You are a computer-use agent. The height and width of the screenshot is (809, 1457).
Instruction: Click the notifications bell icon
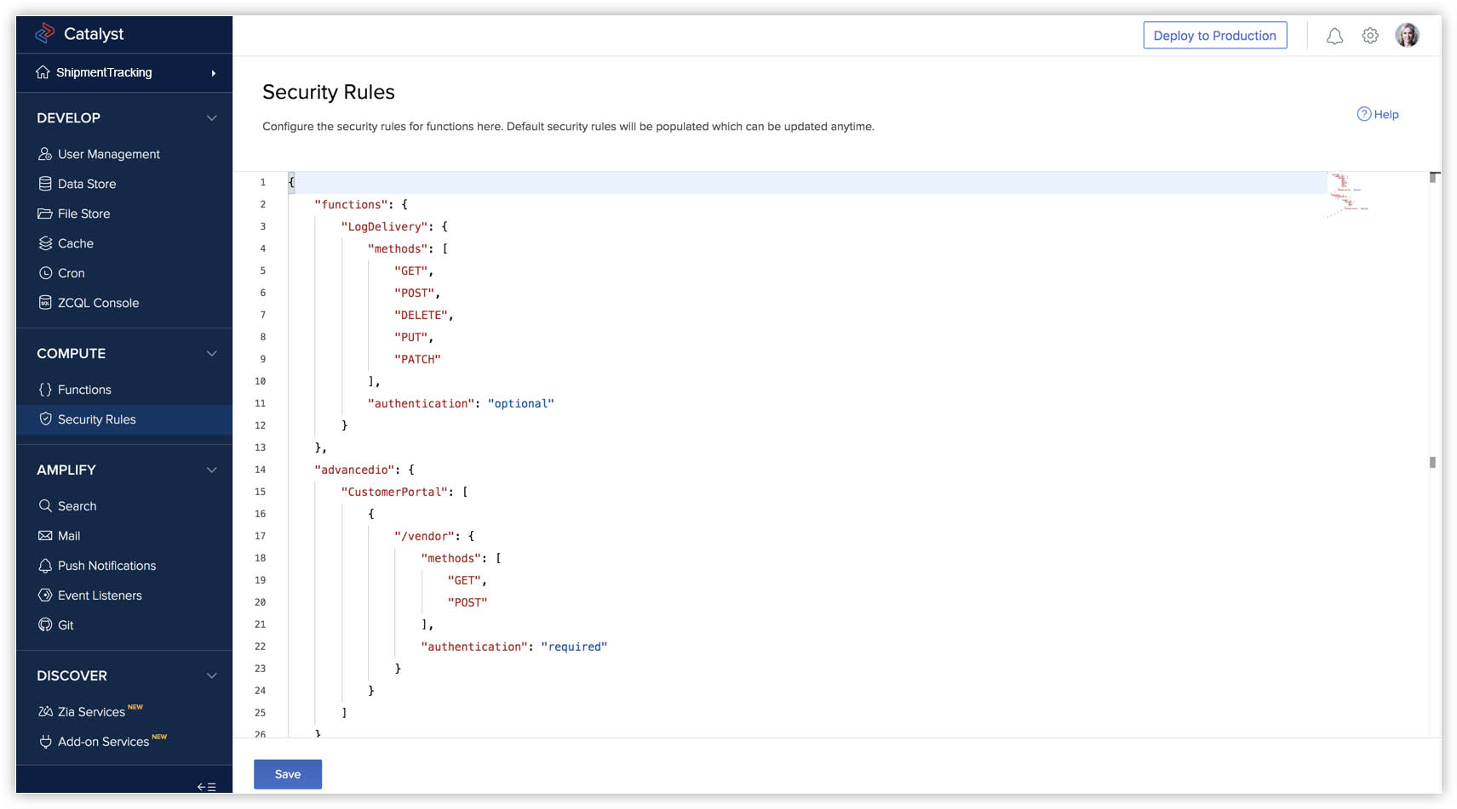(x=1334, y=36)
